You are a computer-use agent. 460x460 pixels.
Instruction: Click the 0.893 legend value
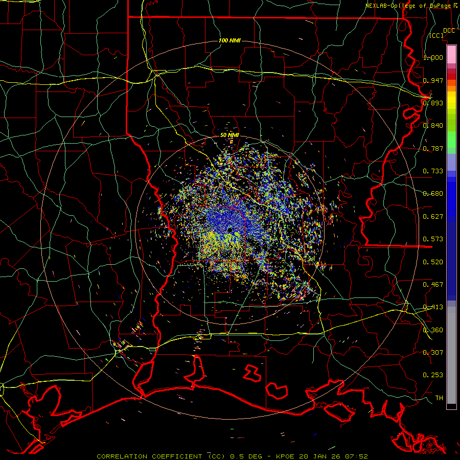(433, 103)
